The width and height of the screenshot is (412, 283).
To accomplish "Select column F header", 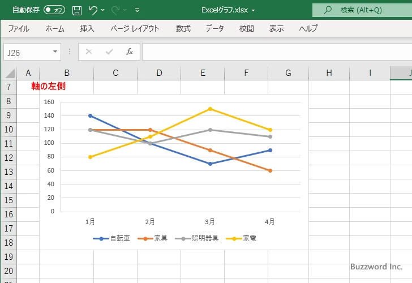I will 246,73.
